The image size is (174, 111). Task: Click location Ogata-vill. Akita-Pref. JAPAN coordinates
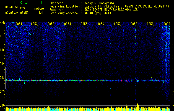coord(127,6)
